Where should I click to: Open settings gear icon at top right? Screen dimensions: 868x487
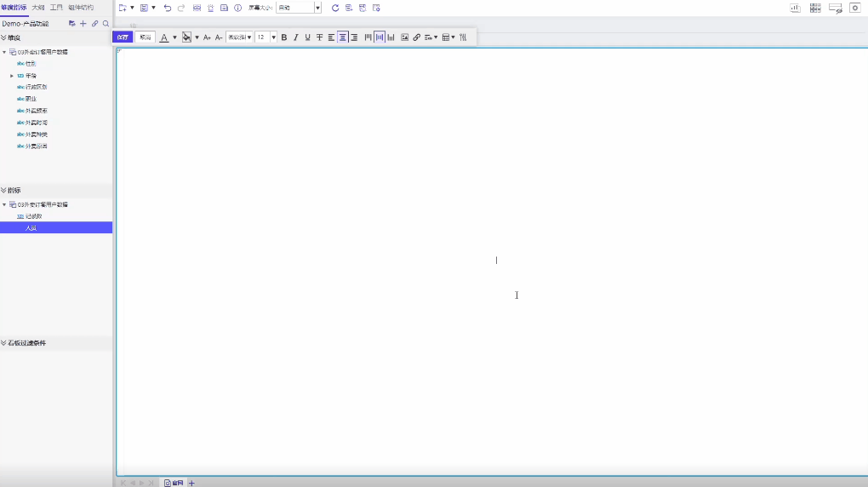pos(855,8)
